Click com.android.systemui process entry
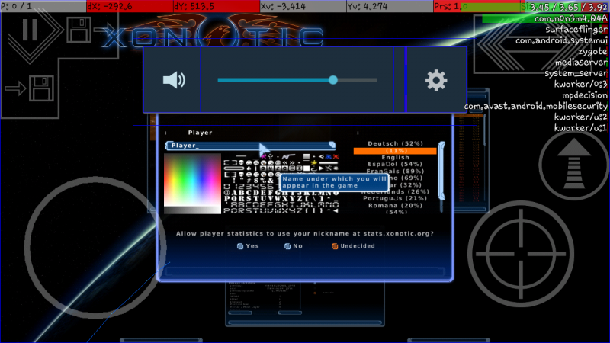The height and width of the screenshot is (343, 610). [561, 40]
